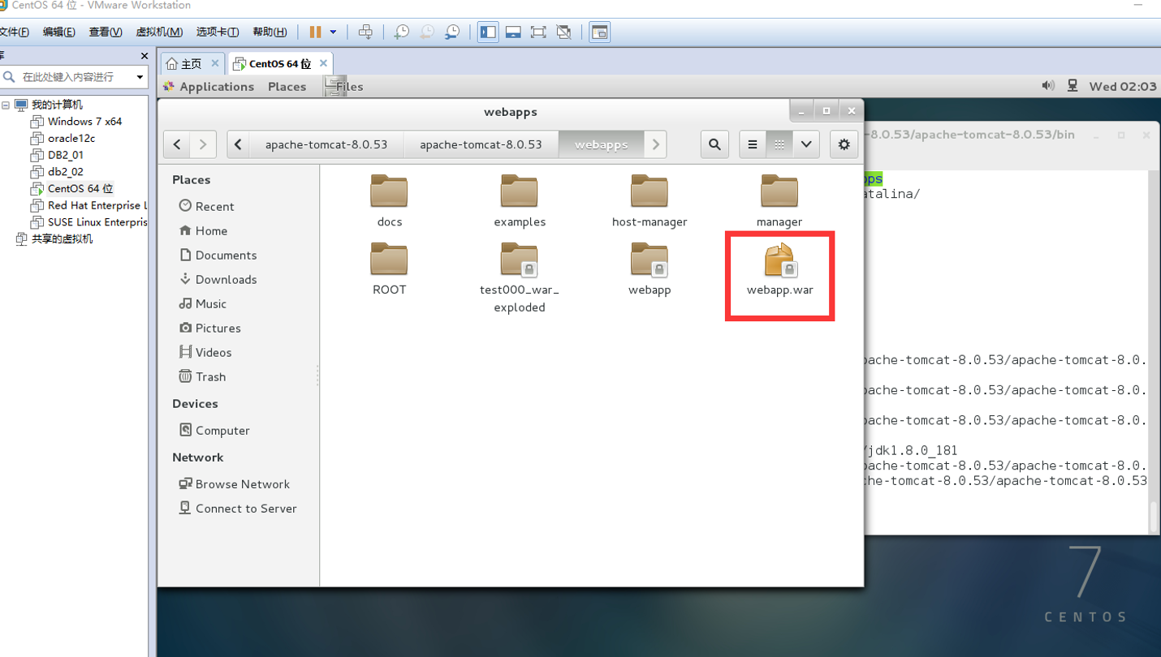This screenshot has width=1161, height=657.
Task: Go to second apache-tomcat-8.0.53 path segment
Action: (481, 144)
